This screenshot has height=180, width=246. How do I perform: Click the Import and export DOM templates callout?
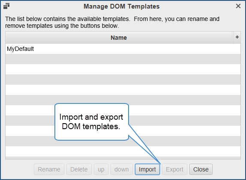point(92,122)
